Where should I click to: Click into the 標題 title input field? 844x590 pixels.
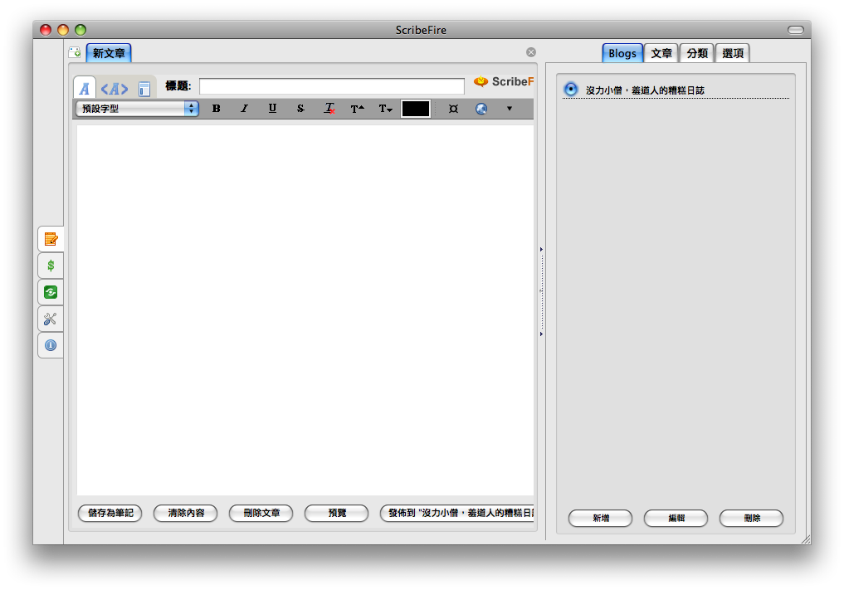[x=332, y=86]
